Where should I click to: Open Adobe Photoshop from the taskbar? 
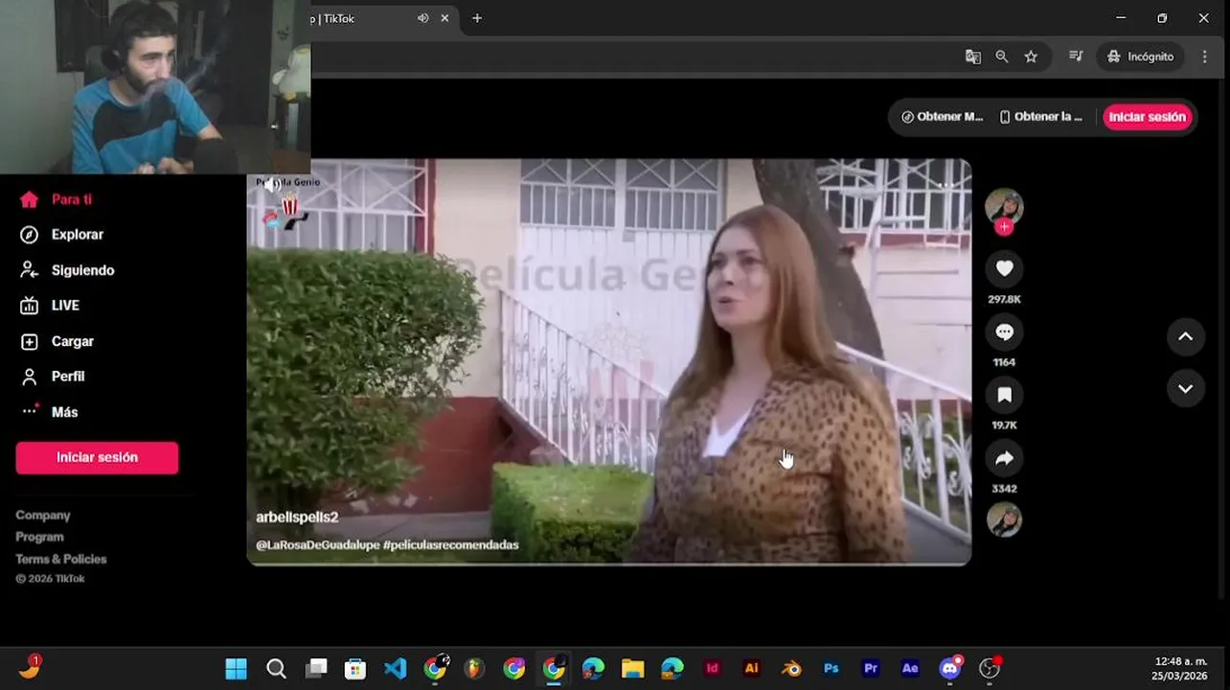pyautogui.click(x=831, y=669)
